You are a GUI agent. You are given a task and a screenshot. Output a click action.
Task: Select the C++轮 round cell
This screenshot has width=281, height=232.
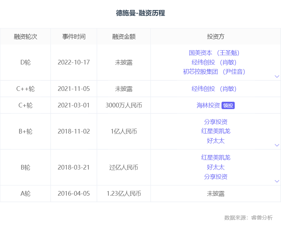pos(25,89)
